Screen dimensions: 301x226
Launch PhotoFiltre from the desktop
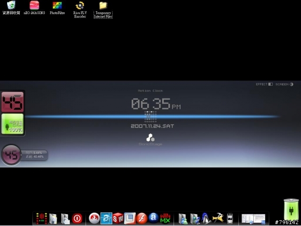click(57, 8)
